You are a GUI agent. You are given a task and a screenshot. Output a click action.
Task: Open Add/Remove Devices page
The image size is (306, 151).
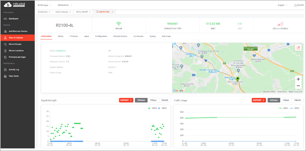click(17, 31)
